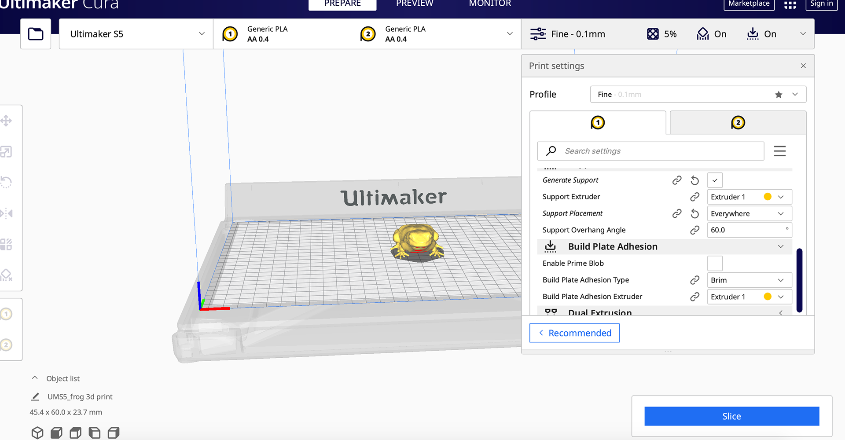
Task: Select the Per Model Settings tool
Action: coord(6,244)
